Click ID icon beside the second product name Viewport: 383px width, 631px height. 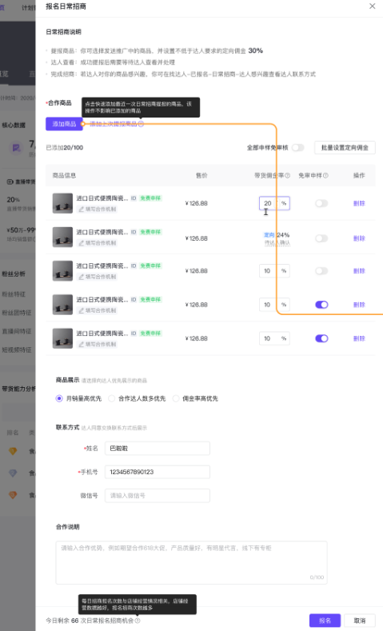tap(134, 232)
